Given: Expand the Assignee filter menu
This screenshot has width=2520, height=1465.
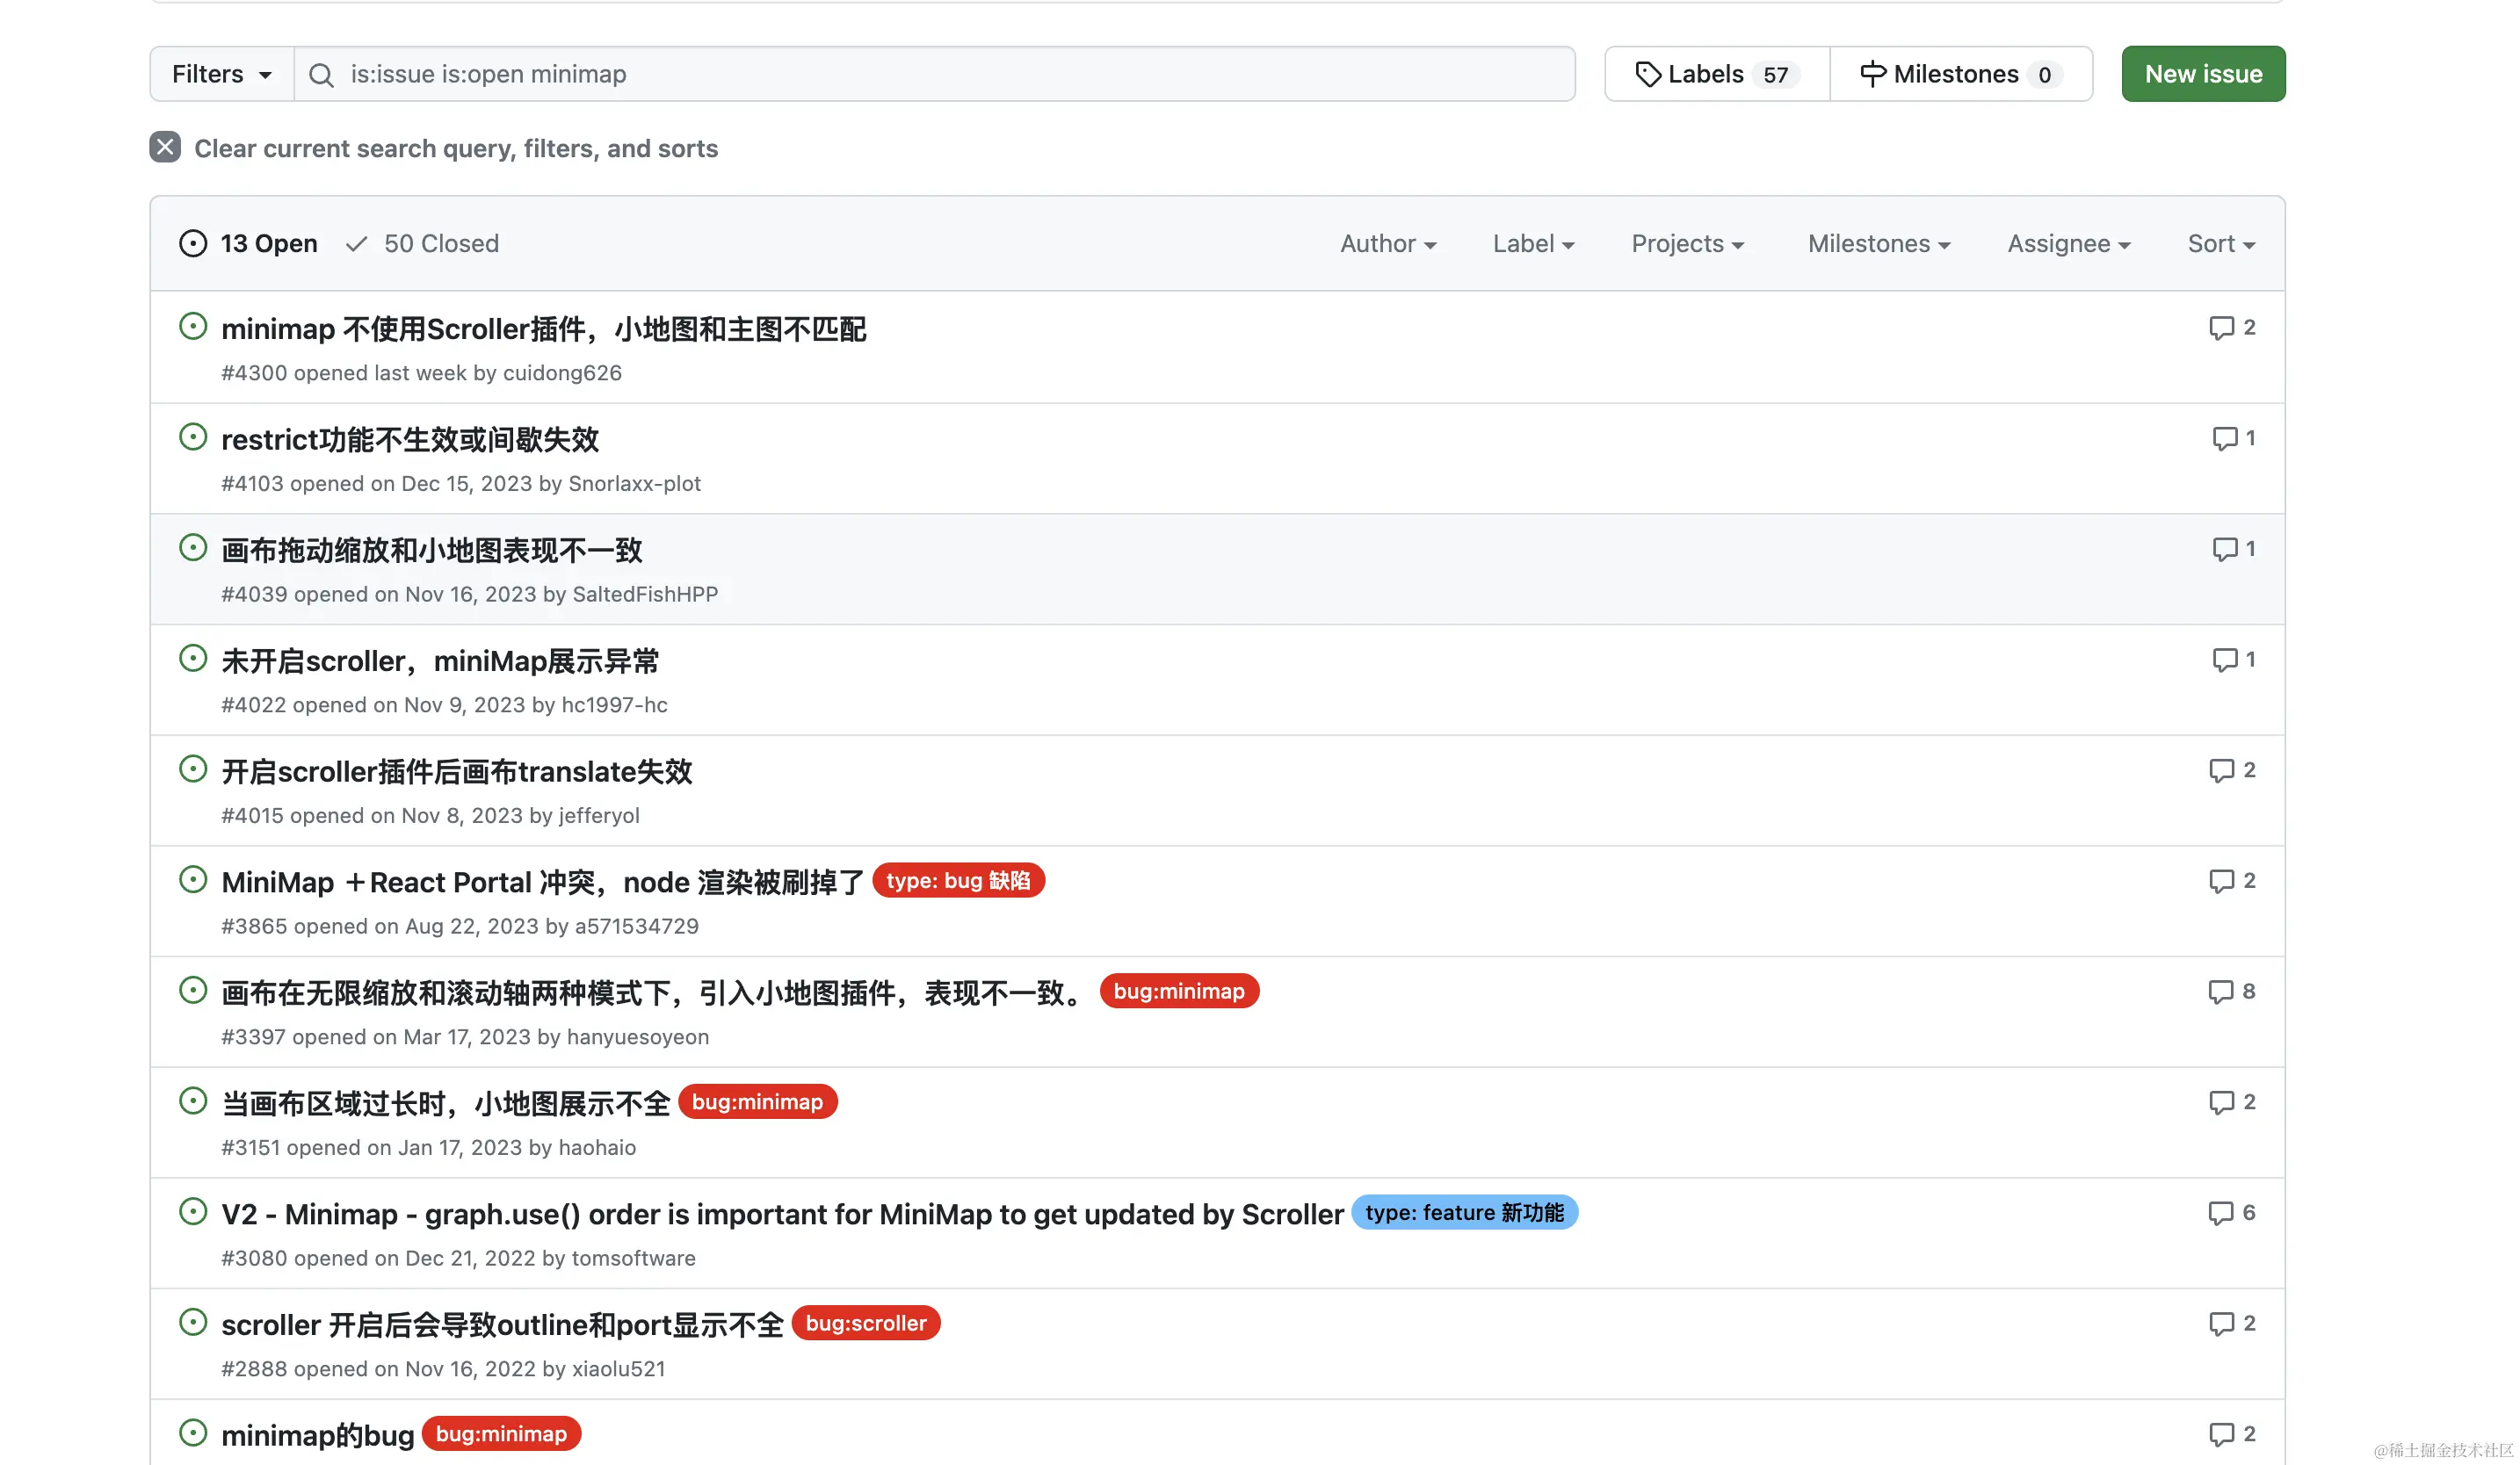Looking at the screenshot, I should 2068,244.
